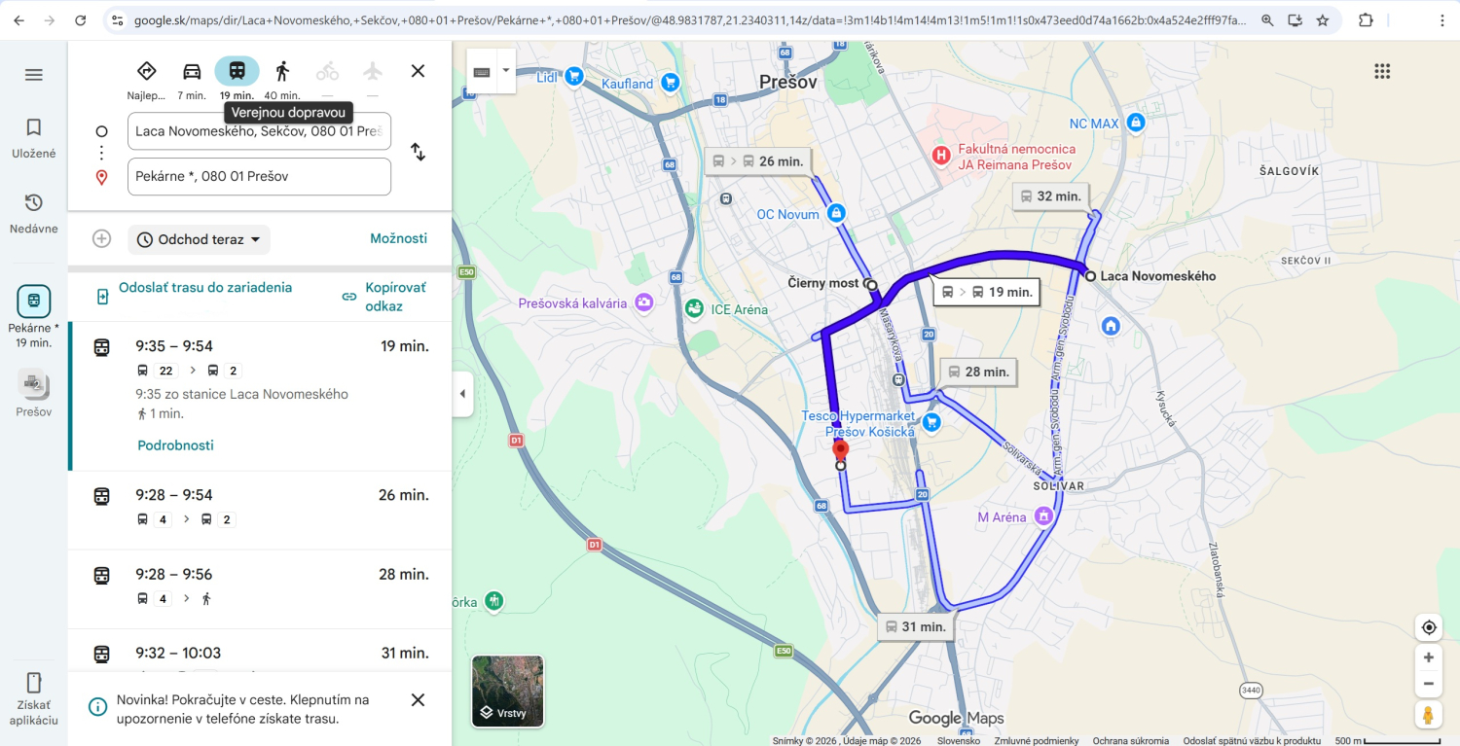Open Možnosti route options

coord(398,238)
